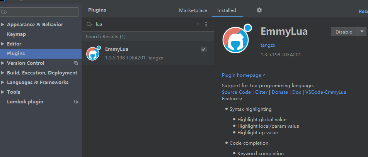This screenshot has height=157, width=368.
Task: Disable the EmmyLua plugin
Action: click(x=344, y=32)
